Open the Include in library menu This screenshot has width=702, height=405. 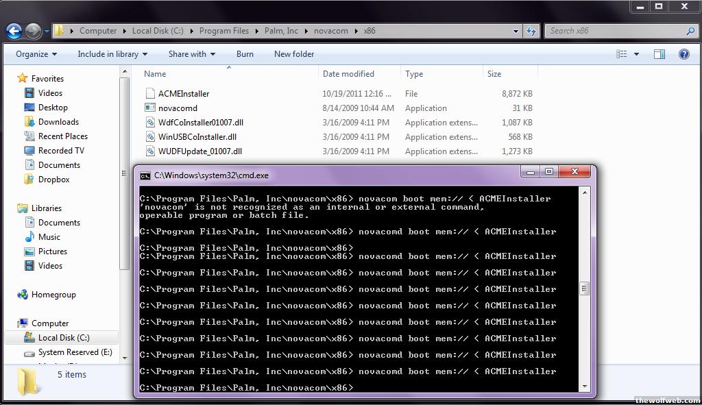pos(112,54)
